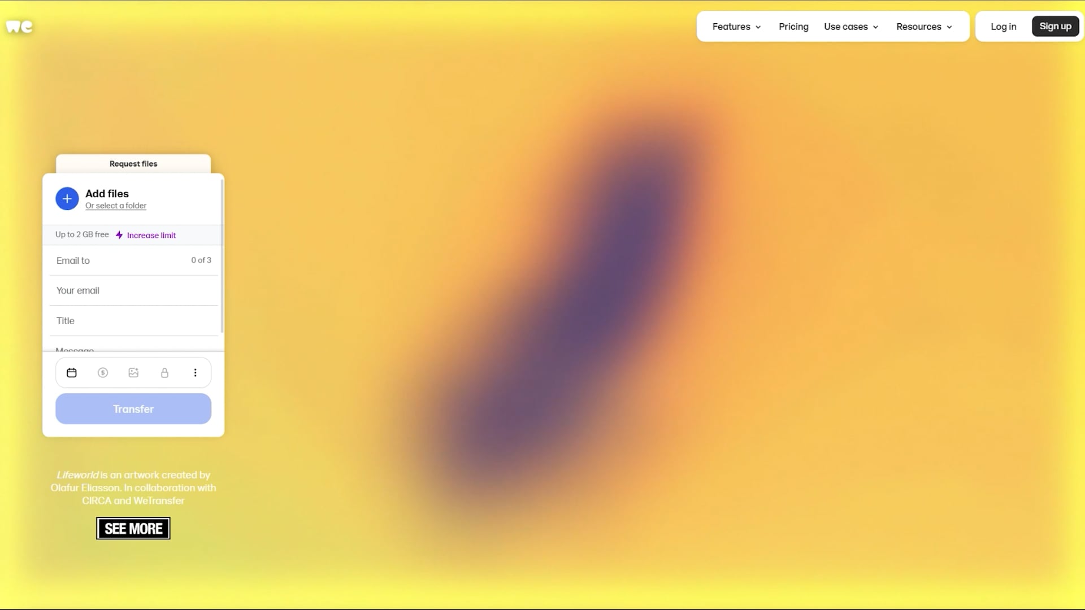Image resolution: width=1085 pixels, height=610 pixels.
Task: Click the SEE MORE button
Action: point(133,529)
